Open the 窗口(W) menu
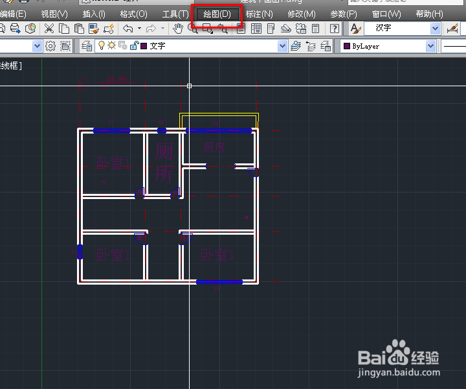The image size is (466, 389). [386, 14]
